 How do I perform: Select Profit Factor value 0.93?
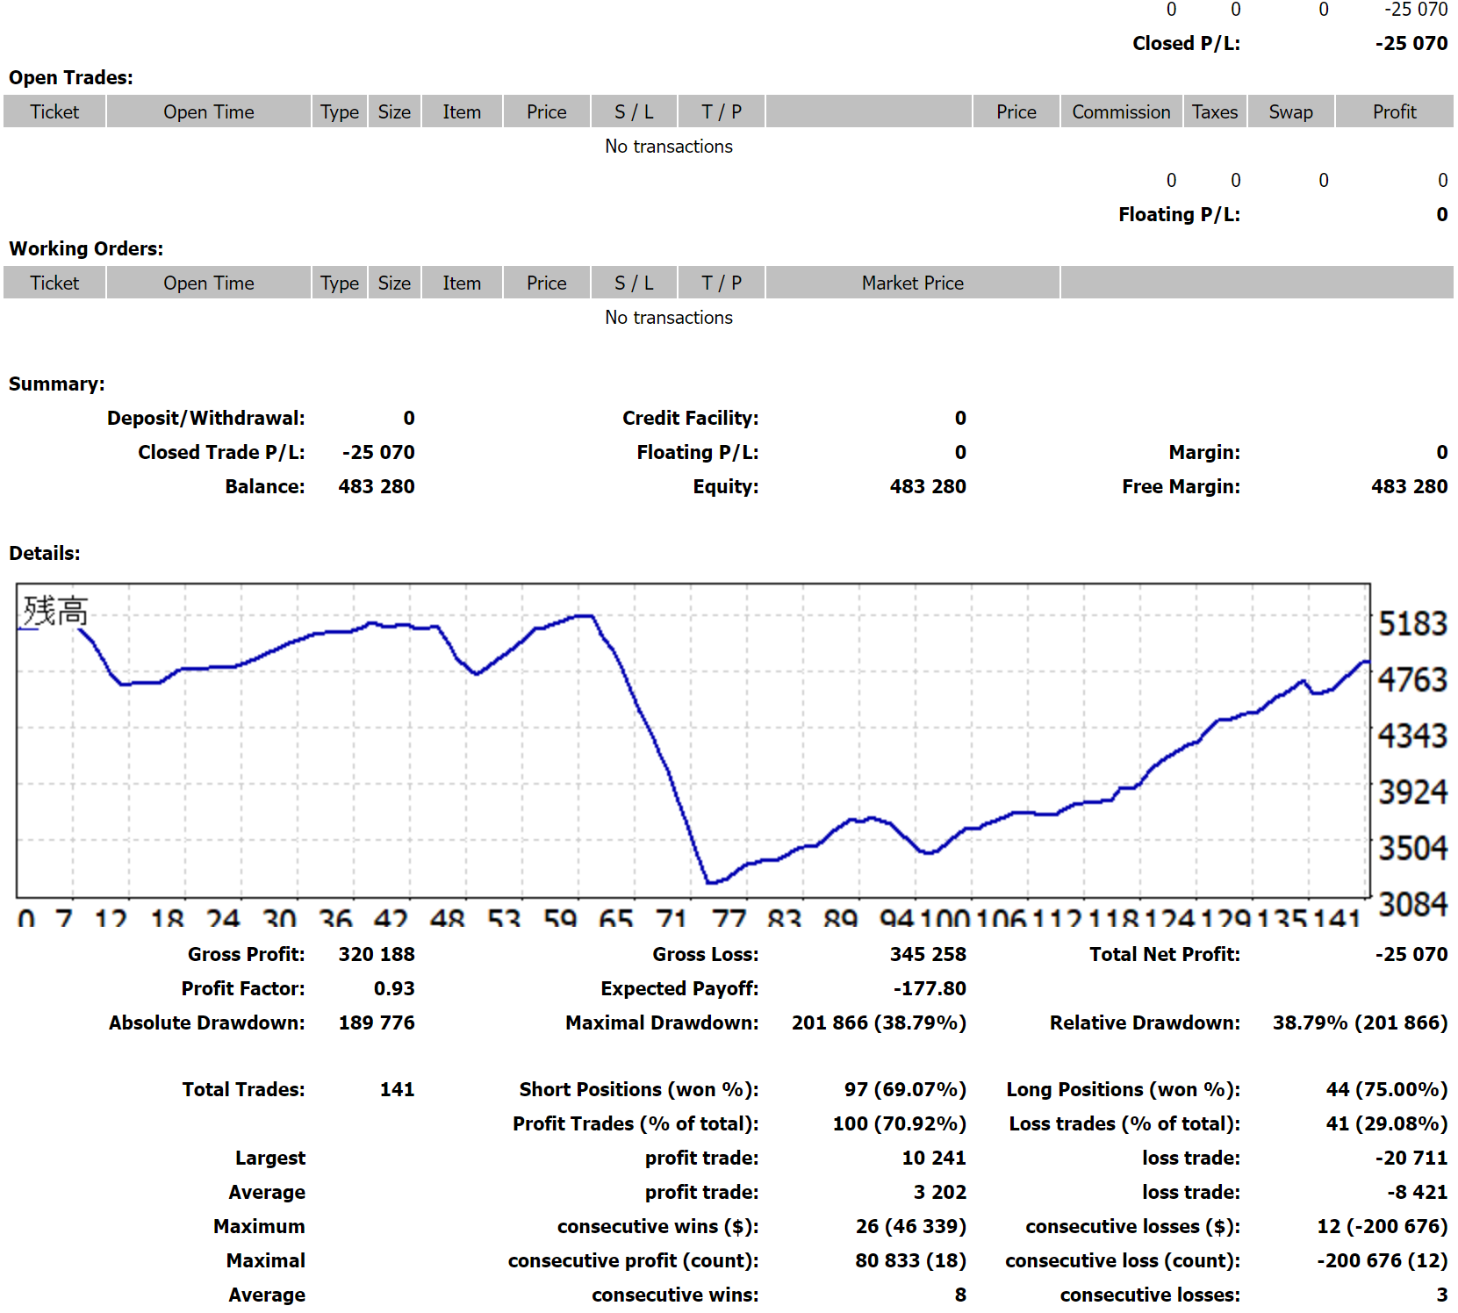pyautogui.click(x=394, y=988)
